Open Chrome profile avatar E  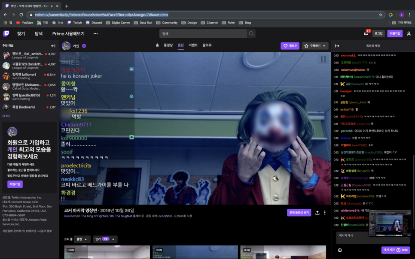pyautogui.click(x=402, y=15)
